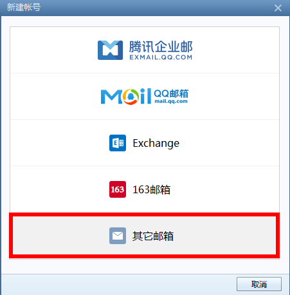Click the 新建帐号 title bar text
The image size is (290, 295).
(24, 8)
